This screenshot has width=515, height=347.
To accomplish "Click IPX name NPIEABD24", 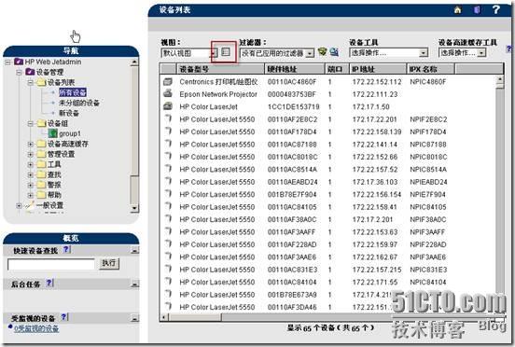I will (428, 182).
